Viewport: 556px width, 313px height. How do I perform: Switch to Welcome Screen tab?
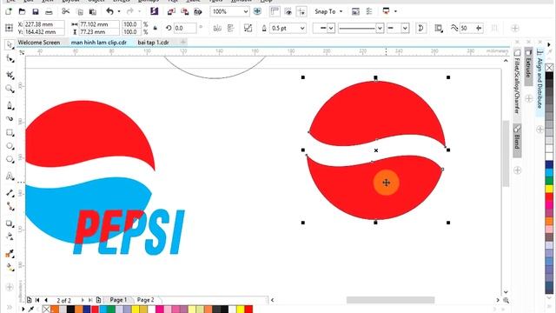click(39, 43)
